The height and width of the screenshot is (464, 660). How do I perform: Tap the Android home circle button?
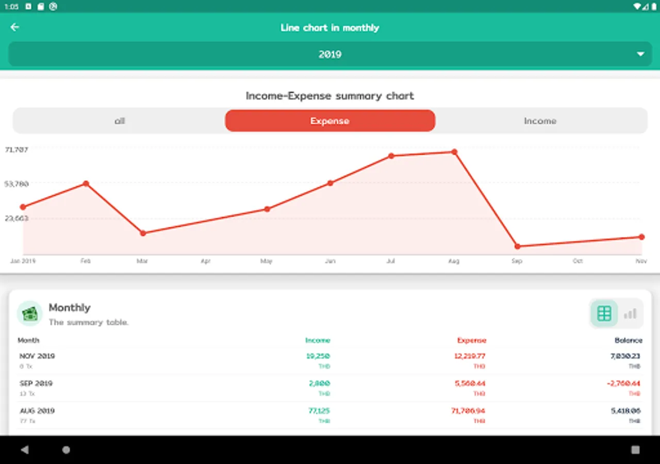(66, 450)
